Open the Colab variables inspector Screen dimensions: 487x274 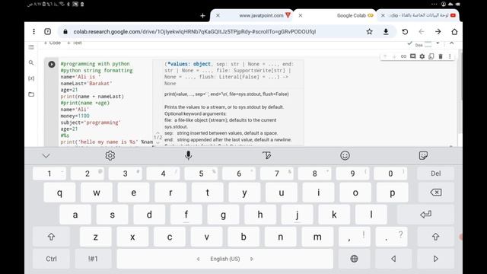[x=31, y=78]
